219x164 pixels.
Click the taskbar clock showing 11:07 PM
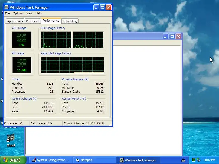click(209, 160)
